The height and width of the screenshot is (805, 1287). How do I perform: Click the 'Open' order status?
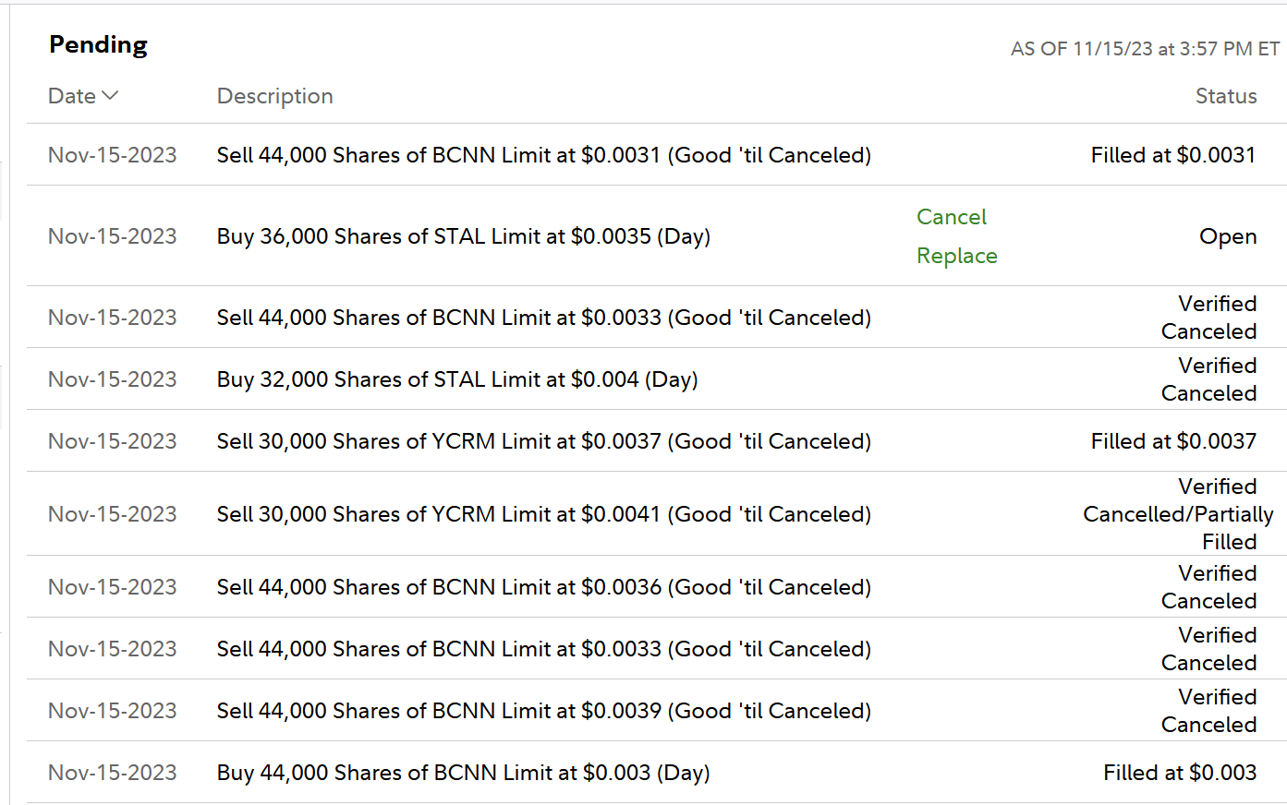click(x=1227, y=236)
